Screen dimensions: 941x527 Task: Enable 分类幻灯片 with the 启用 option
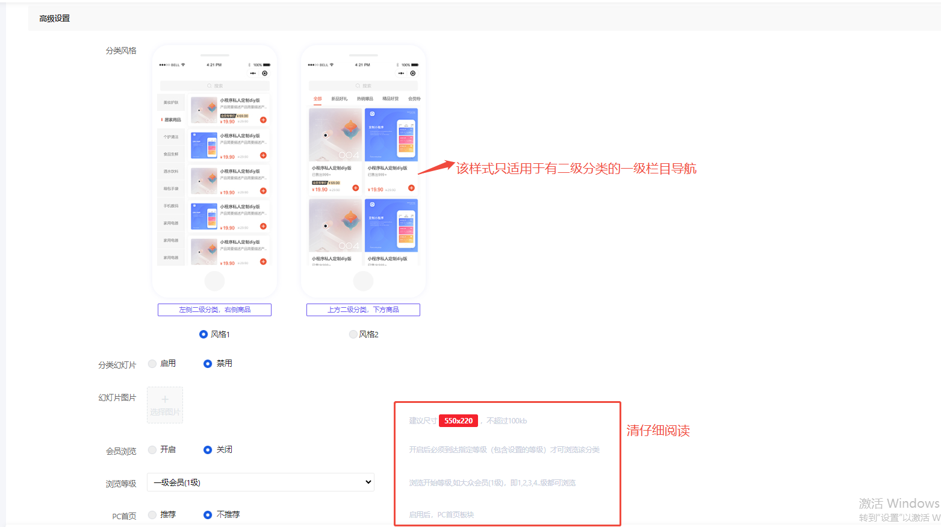click(x=152, y=364)
